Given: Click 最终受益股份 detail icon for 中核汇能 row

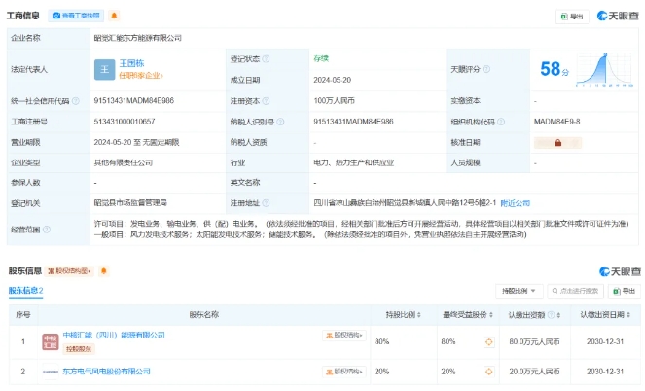Looking at the screenshot, I should click(x=488, y=342).
